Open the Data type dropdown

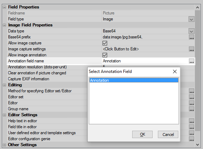point(191,31)
